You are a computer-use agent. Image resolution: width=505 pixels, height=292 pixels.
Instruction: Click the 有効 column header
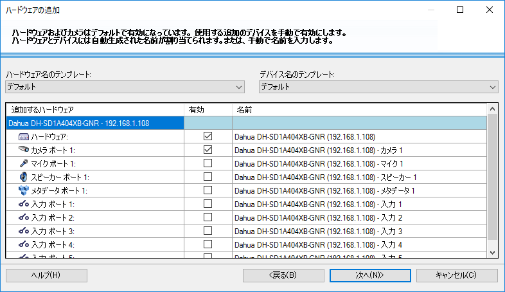click(x=208, y=110)
